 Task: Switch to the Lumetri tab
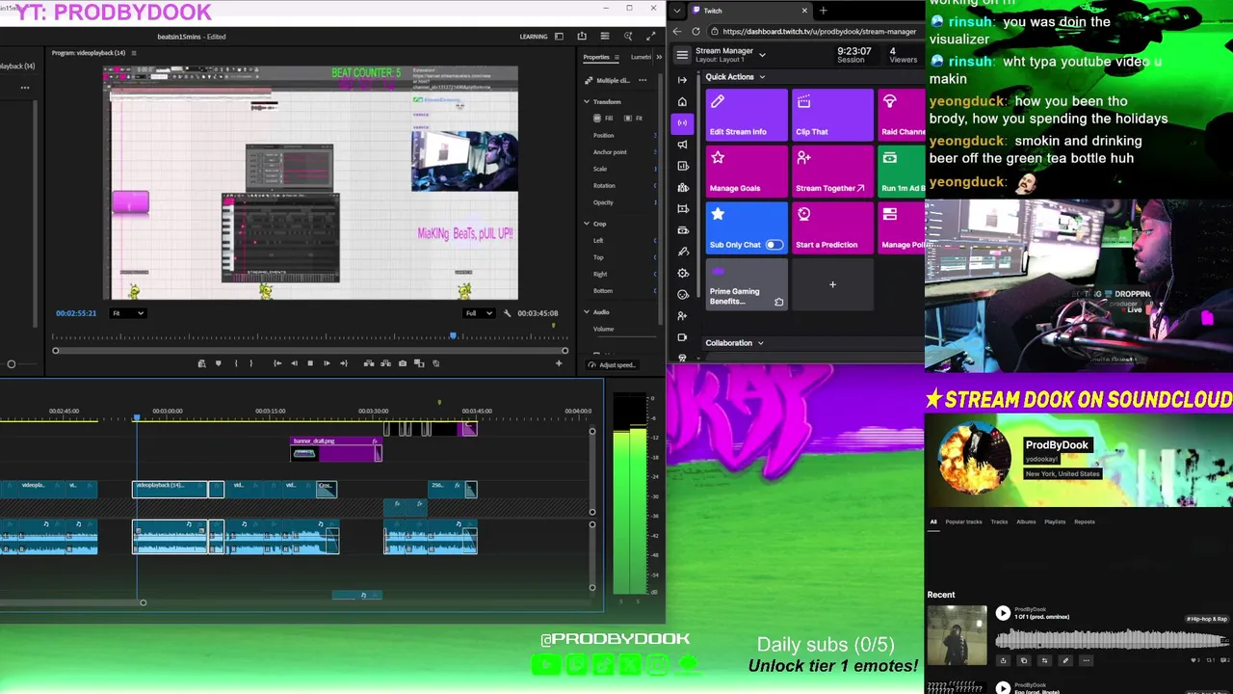pos(641,57)
